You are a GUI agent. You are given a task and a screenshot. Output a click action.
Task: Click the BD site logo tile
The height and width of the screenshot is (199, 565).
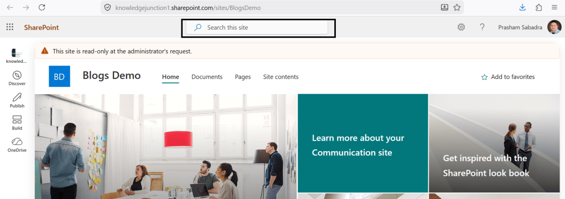click(59, 76)
